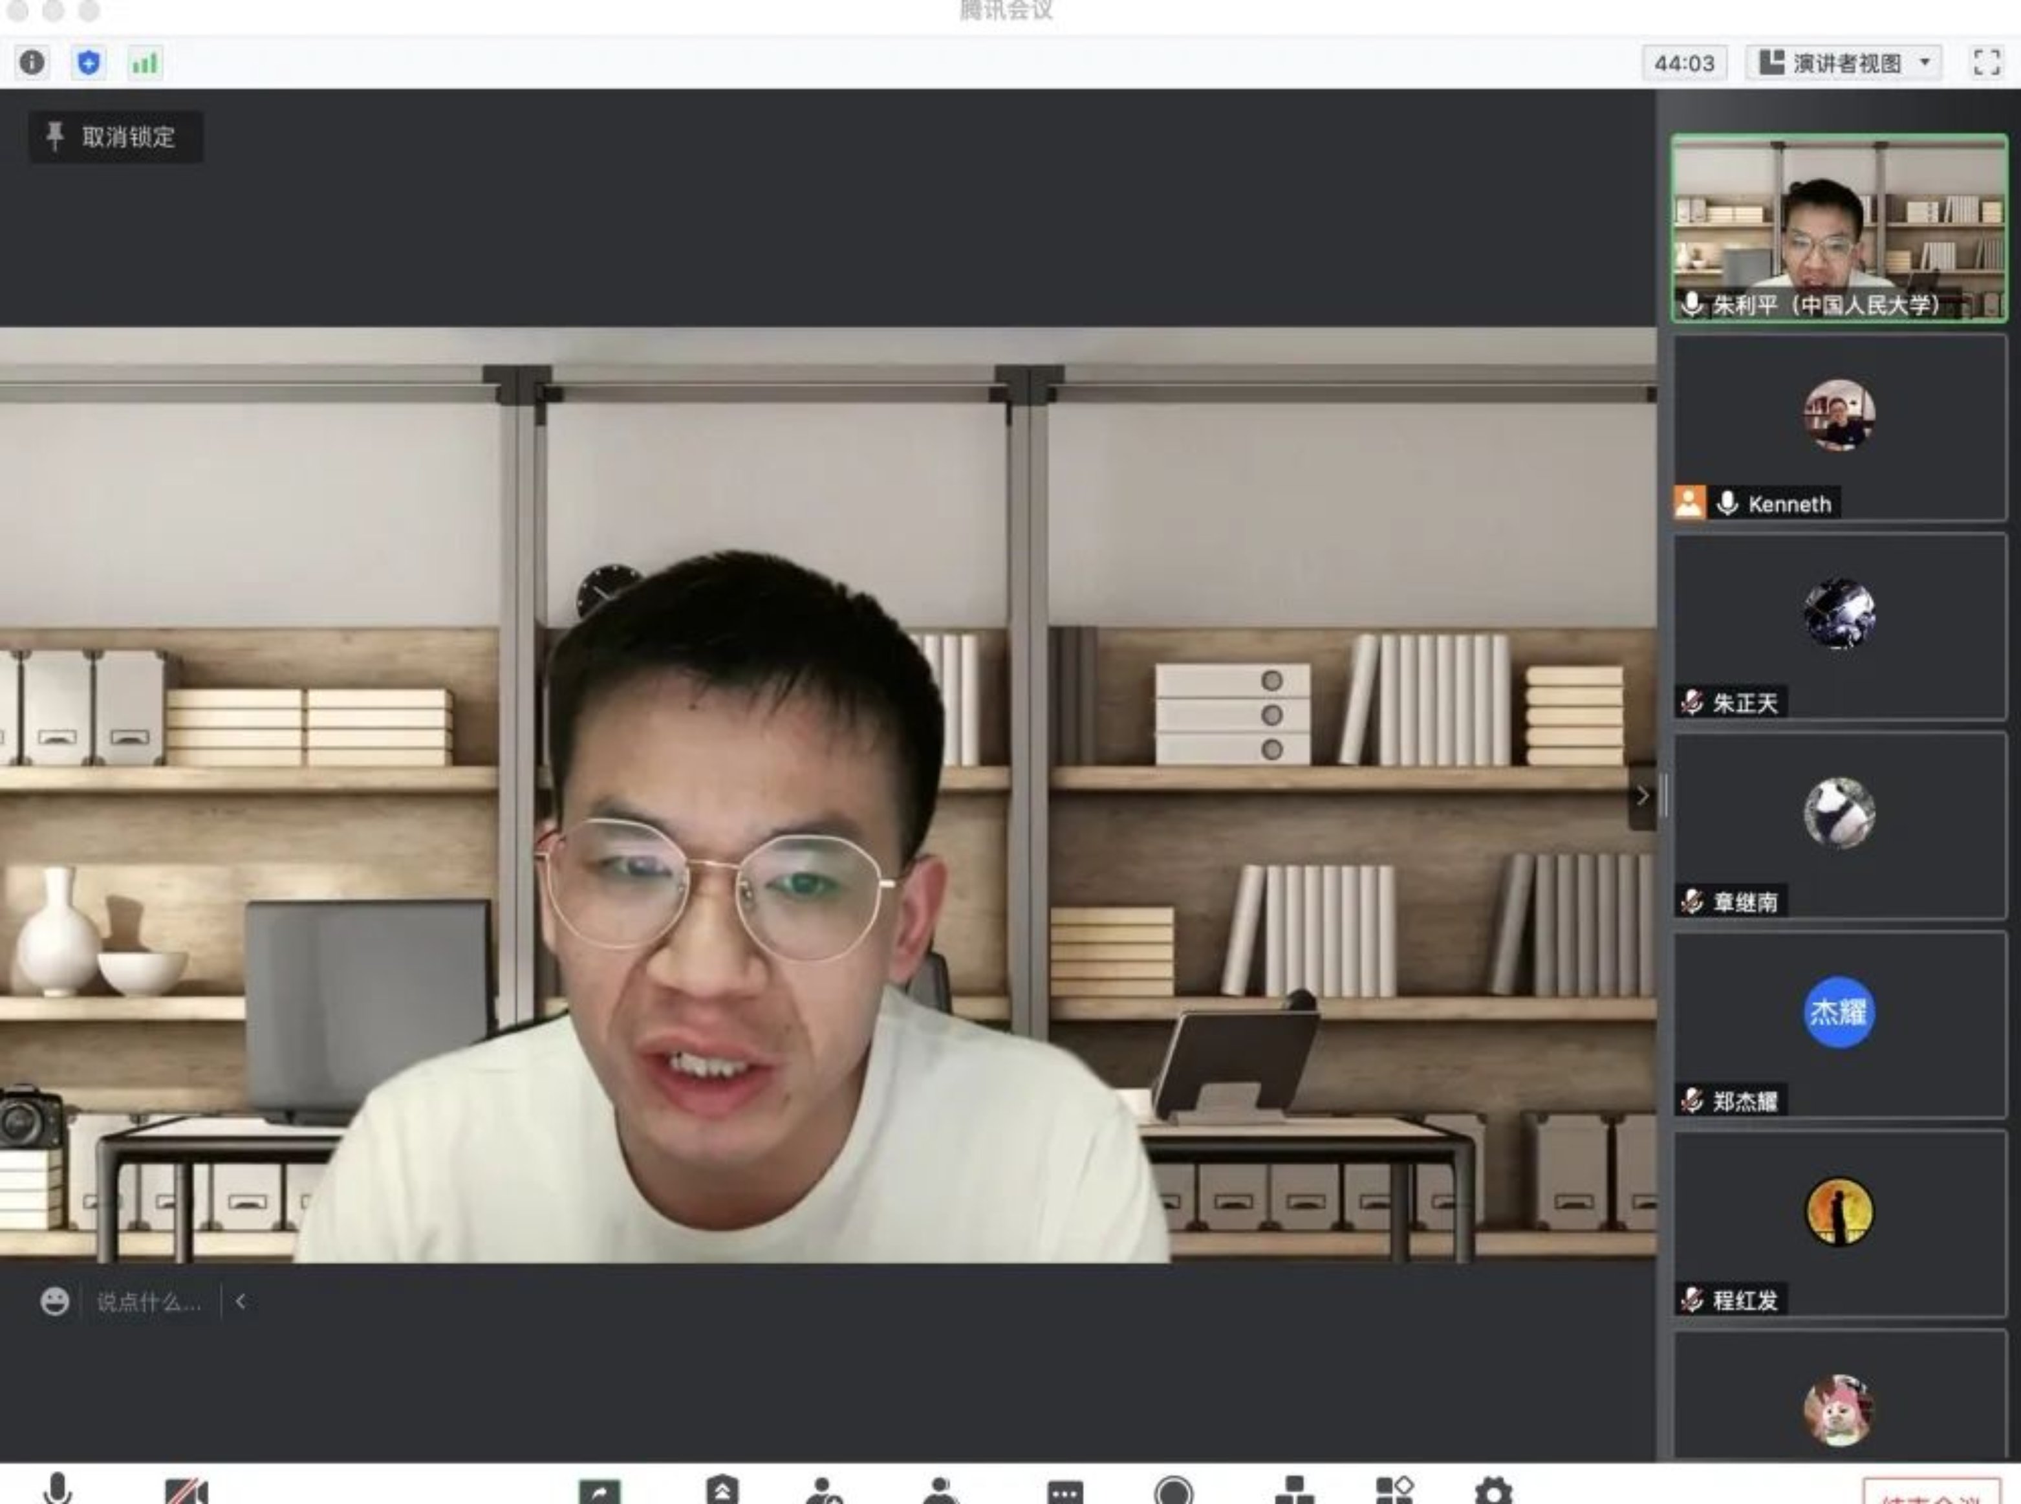
Task: Collapse the chat input arrow
Action: click(x=240, y=1301)
